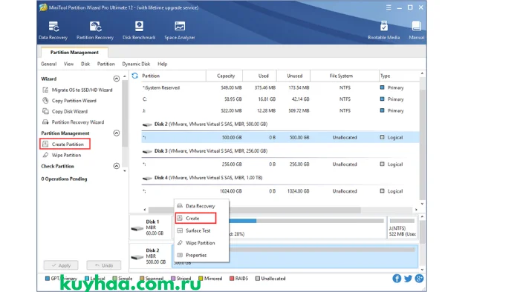
Task: Open the Facebook share icon
Action: click(x=397, y=279)
